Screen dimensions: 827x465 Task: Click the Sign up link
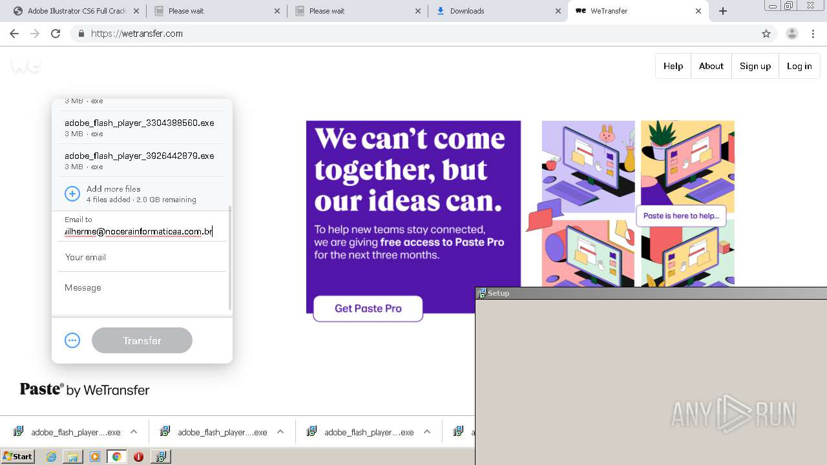[x=755, y=66]
